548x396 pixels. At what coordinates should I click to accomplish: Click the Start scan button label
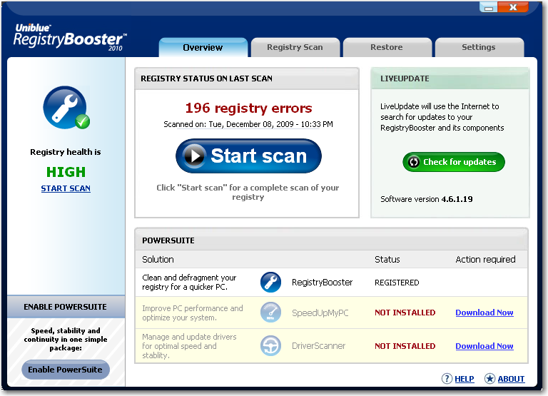coord(258,156)
